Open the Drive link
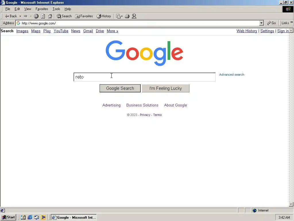Viewport: 294px width, 221px height. pyautogui.click(x=100, y=31)
